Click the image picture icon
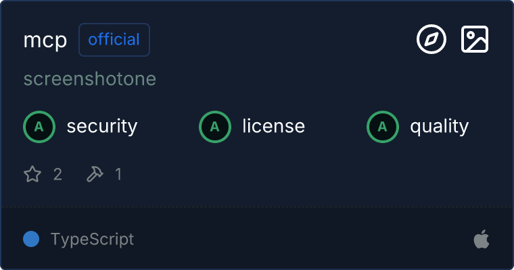The image size is (514, 270). point(474,40)
